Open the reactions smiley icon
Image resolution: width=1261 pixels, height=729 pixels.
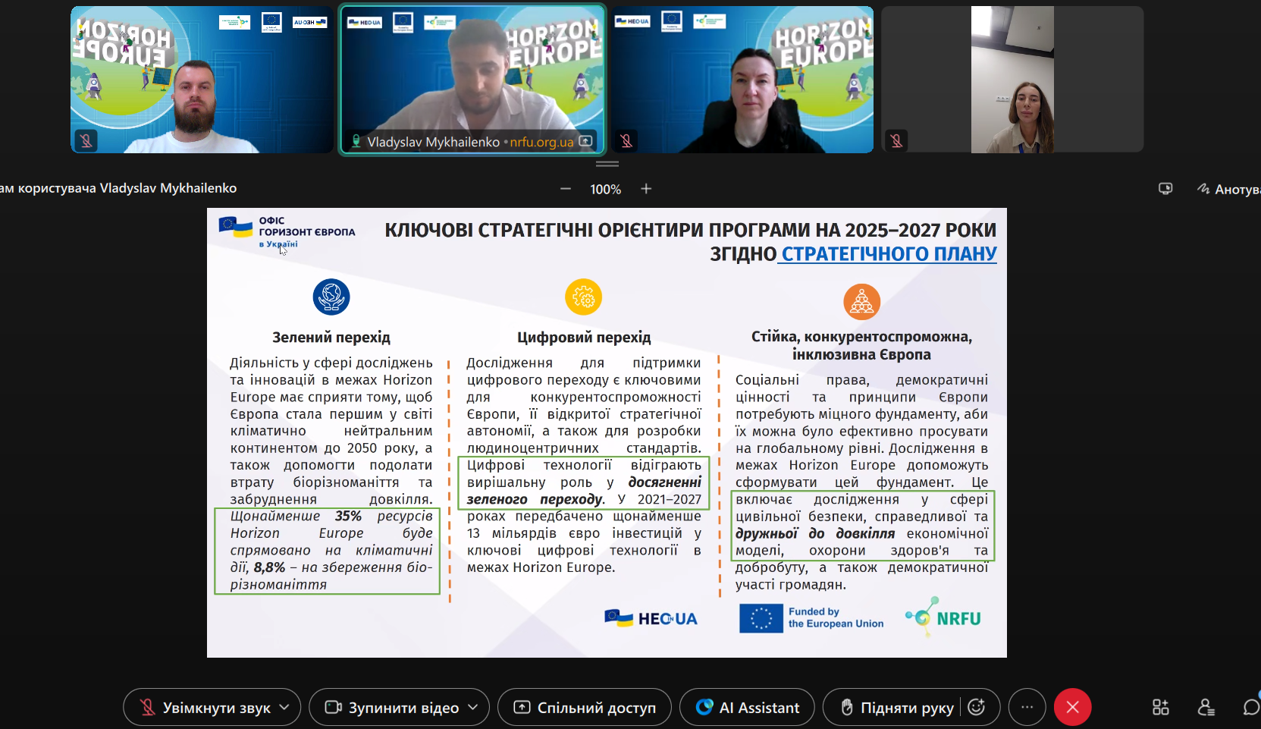tap(977, 707)
